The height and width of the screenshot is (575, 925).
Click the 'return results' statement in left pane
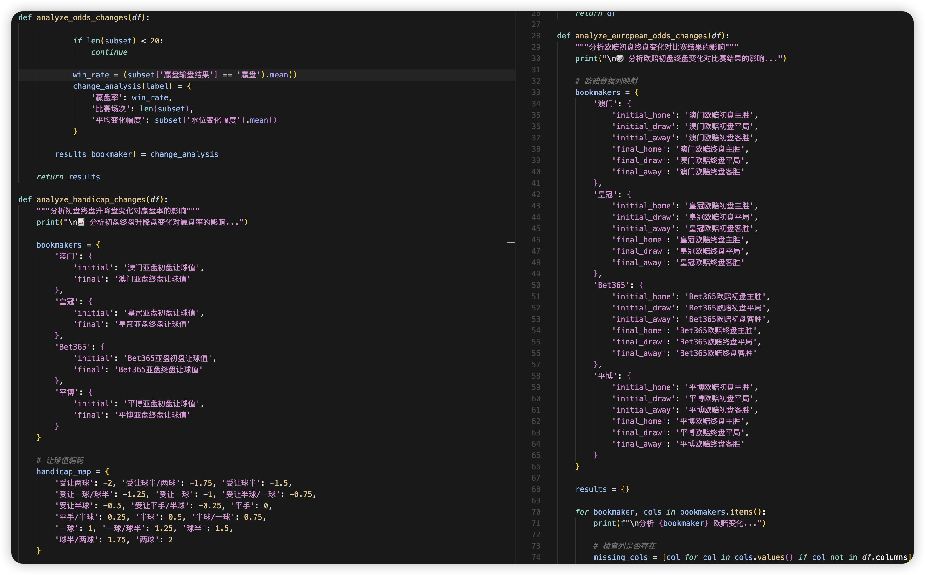point(68,177)
